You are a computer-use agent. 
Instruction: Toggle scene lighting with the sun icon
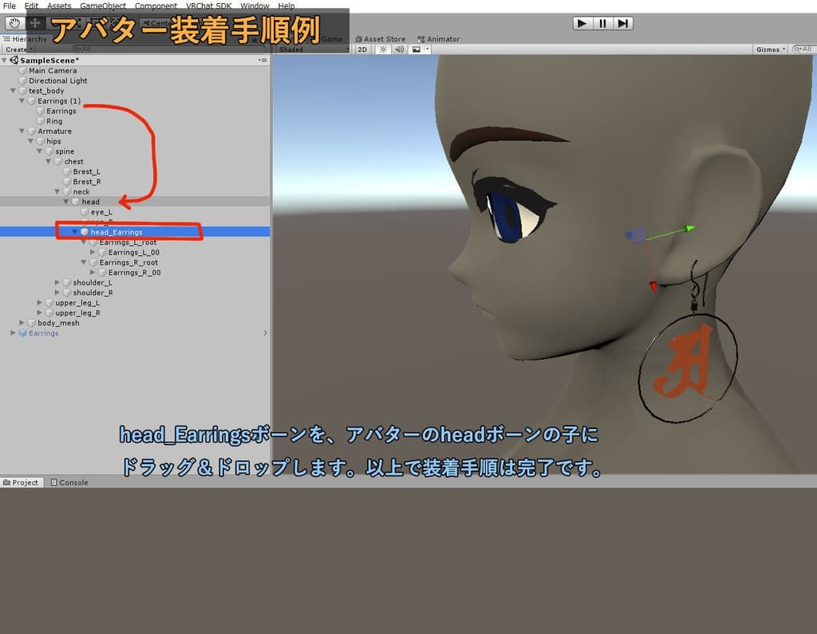(383, 49)
